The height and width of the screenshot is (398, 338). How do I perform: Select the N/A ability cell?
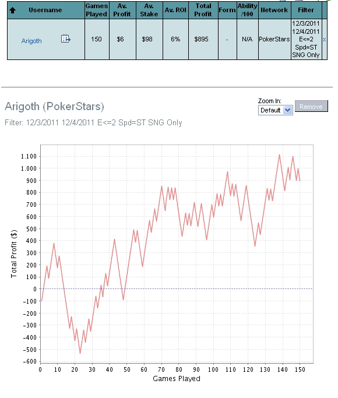[248, 40]
